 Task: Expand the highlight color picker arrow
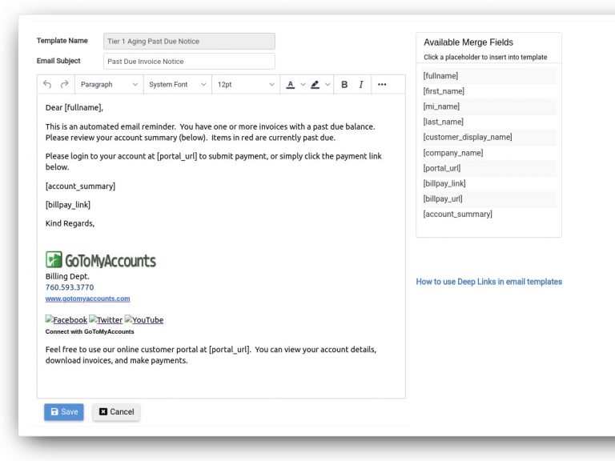pyautogui.click(x=328, y=84)
